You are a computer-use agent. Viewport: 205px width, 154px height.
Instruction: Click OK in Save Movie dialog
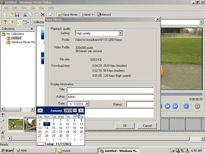pos(125,126)
